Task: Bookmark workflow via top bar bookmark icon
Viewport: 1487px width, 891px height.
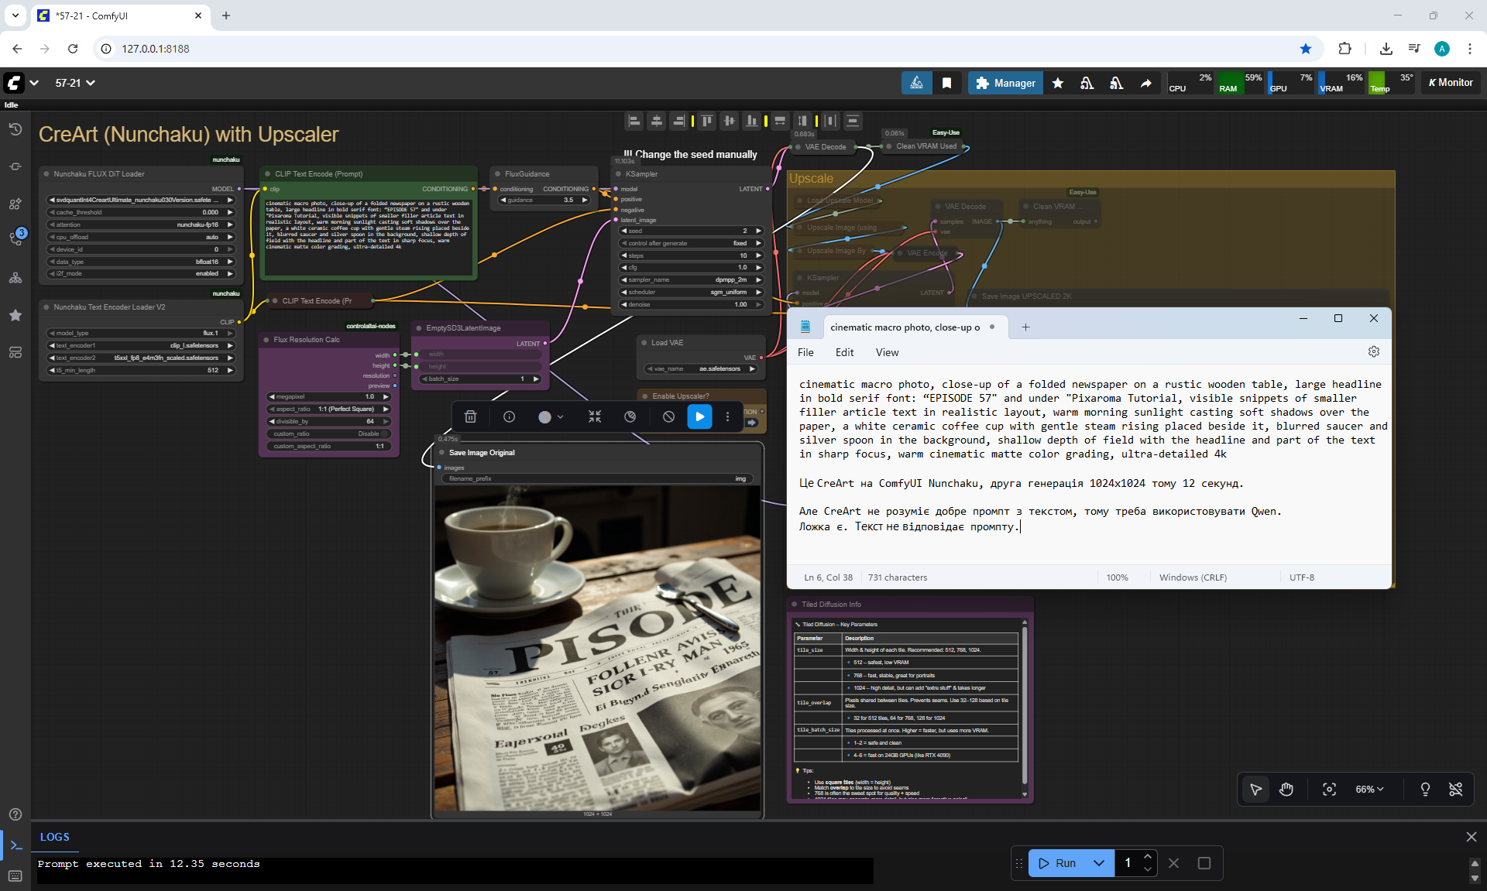Action: pyautogui.click(x=946, y=83)
